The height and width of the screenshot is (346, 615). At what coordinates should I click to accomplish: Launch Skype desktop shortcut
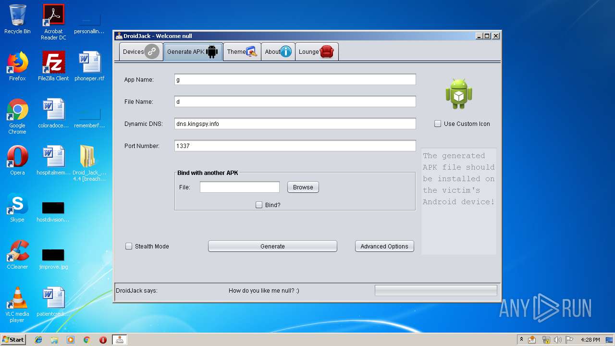(17, 207)
